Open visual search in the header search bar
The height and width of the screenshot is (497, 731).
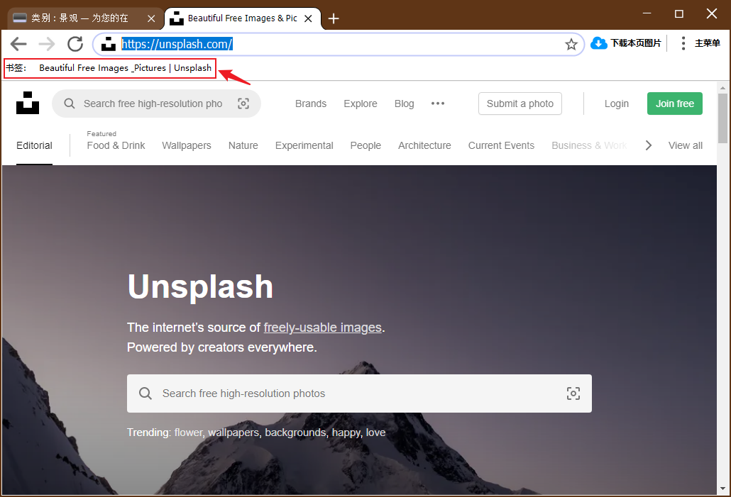tap(243, 104)
